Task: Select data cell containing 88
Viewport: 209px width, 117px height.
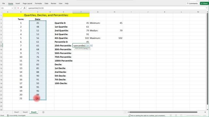Action: point(38,72)
